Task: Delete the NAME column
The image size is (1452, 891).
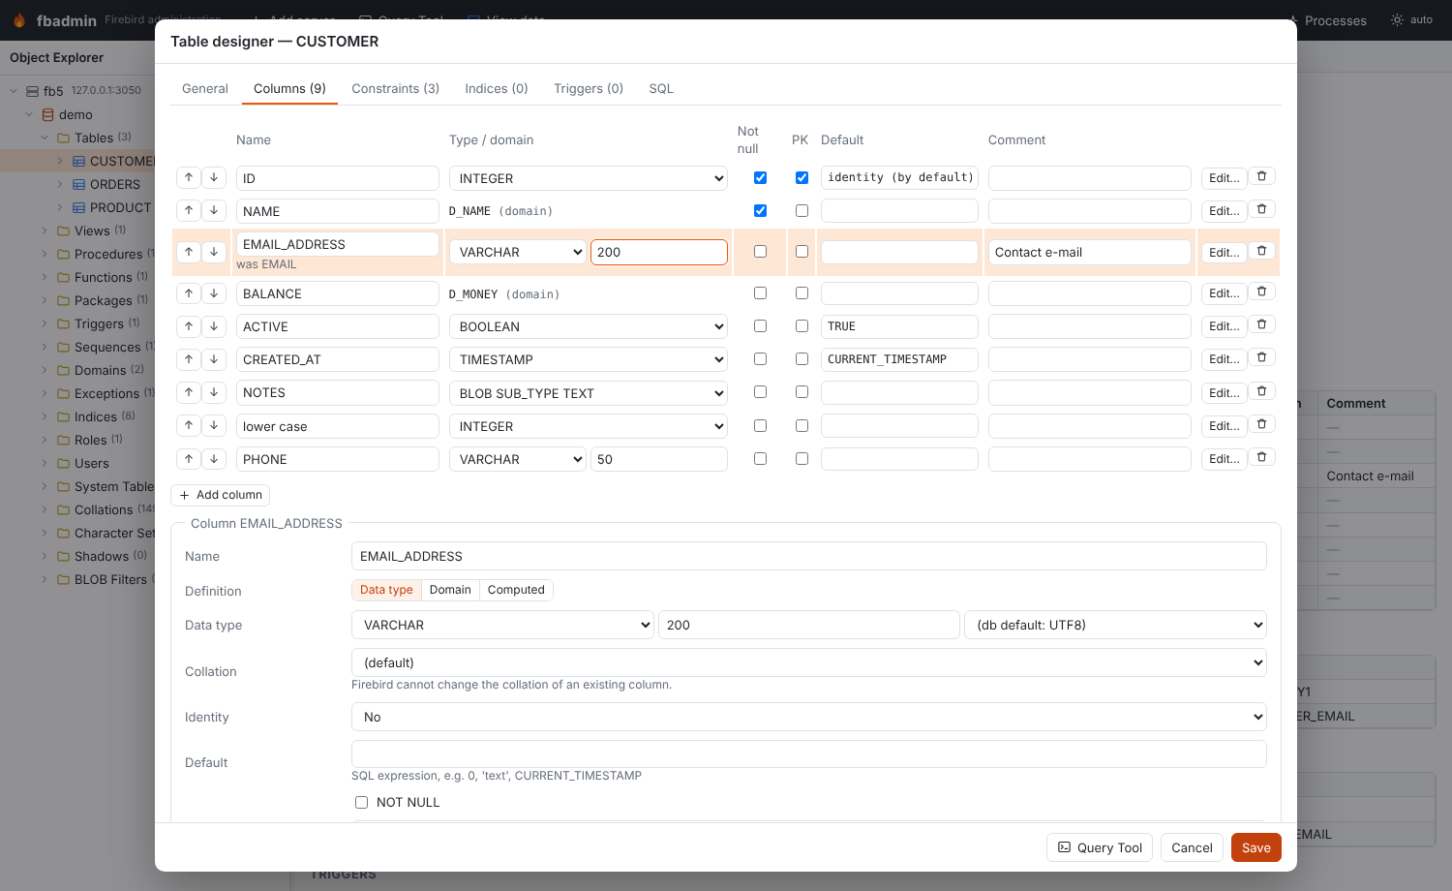Action: (x=1261, y=209)
